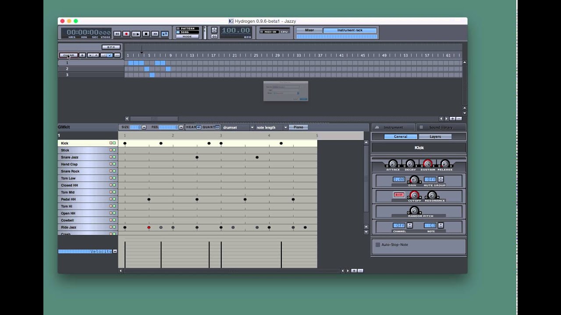561x315 pixels.
Task: Select pattern 3 in song editor list
Action: 91,75
